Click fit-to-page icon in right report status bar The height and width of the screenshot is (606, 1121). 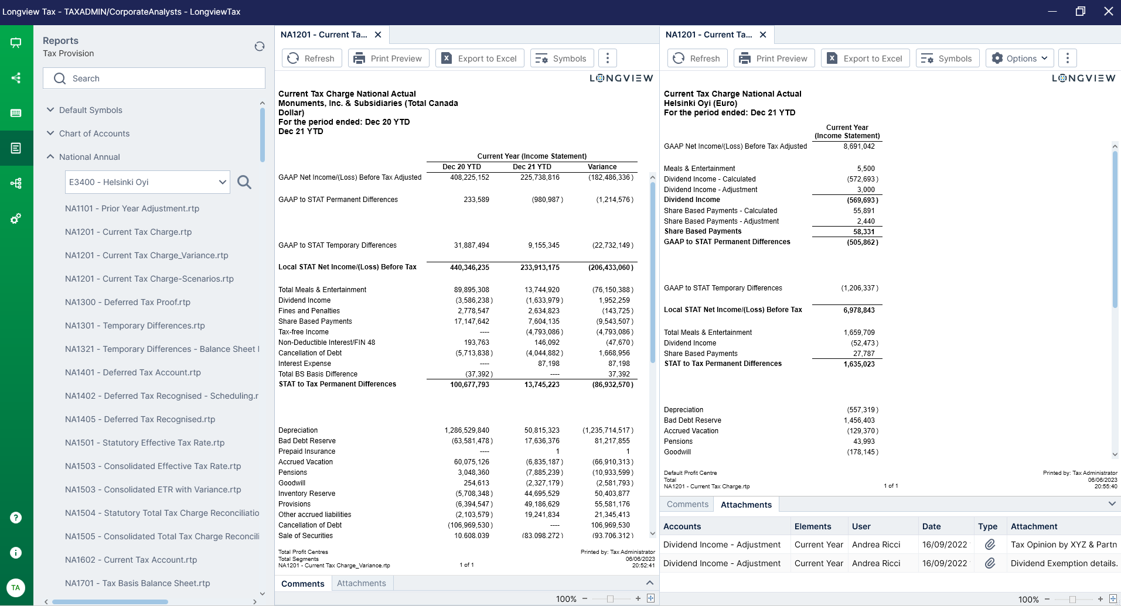click(x=1113, y=599)
